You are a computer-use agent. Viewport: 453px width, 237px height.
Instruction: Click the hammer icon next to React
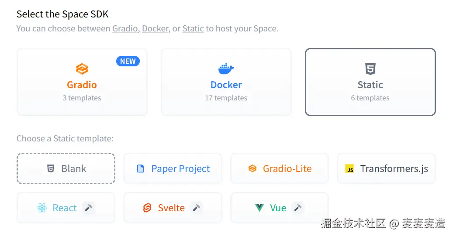click(89, 208)
